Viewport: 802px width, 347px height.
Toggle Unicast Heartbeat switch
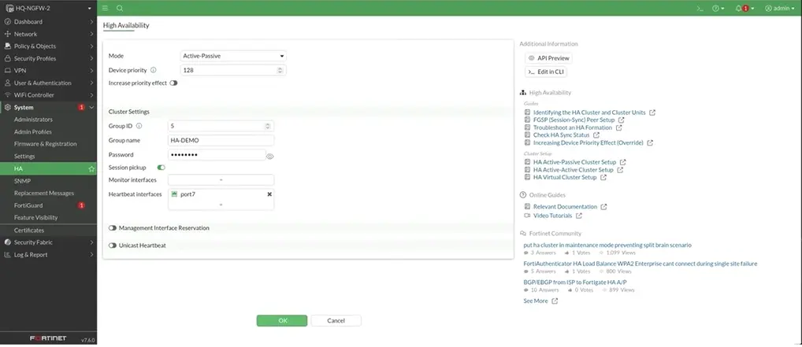click(x=113, y=245)
